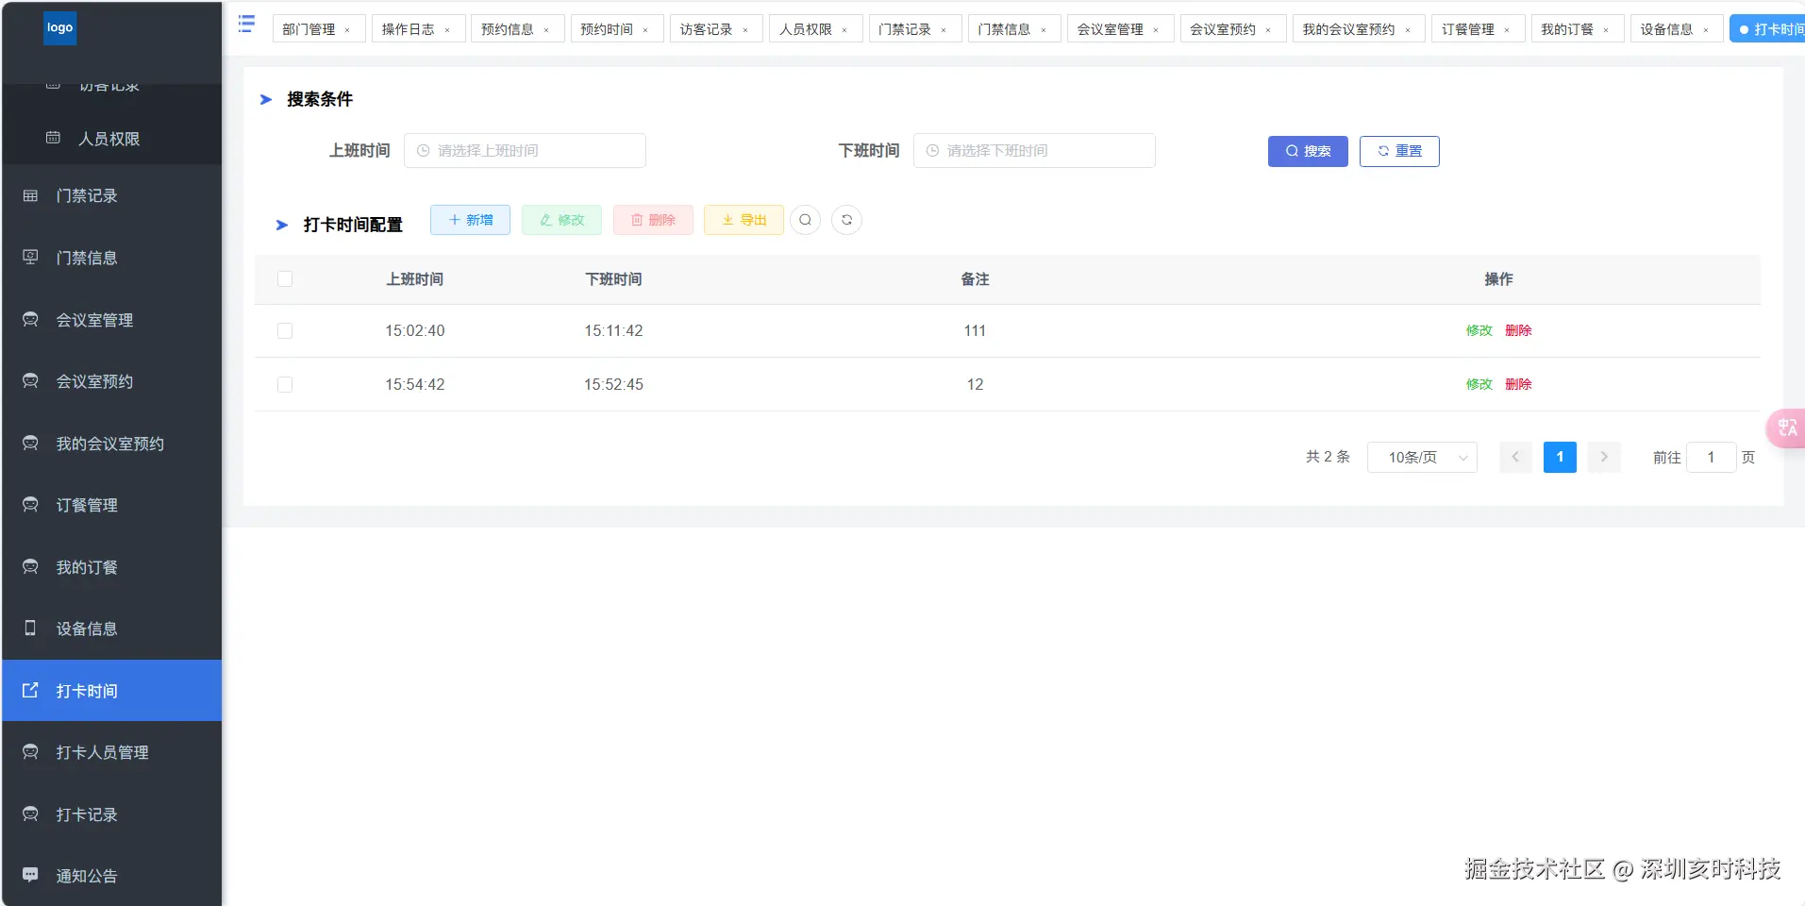Click the 我的订餐 sidebar icon
This screenshot has width=1805, height=906.
pos(30,566)
